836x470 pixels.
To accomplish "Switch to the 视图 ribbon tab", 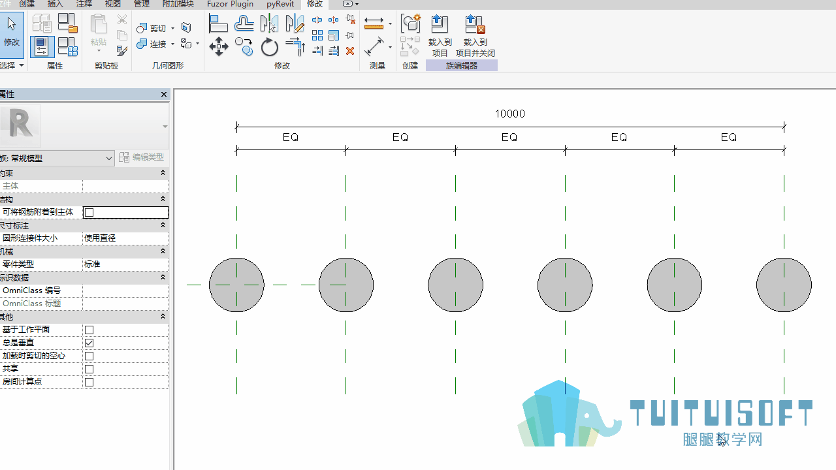I will [x=112, y=4].
